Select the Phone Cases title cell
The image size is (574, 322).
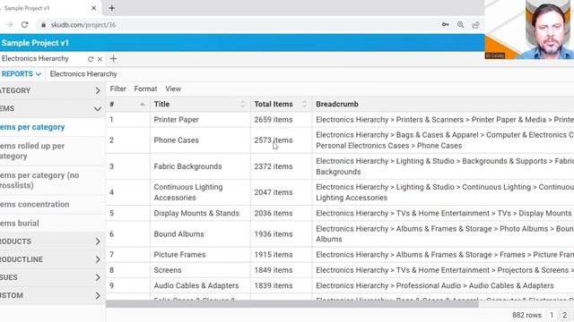tap(200, 140)
